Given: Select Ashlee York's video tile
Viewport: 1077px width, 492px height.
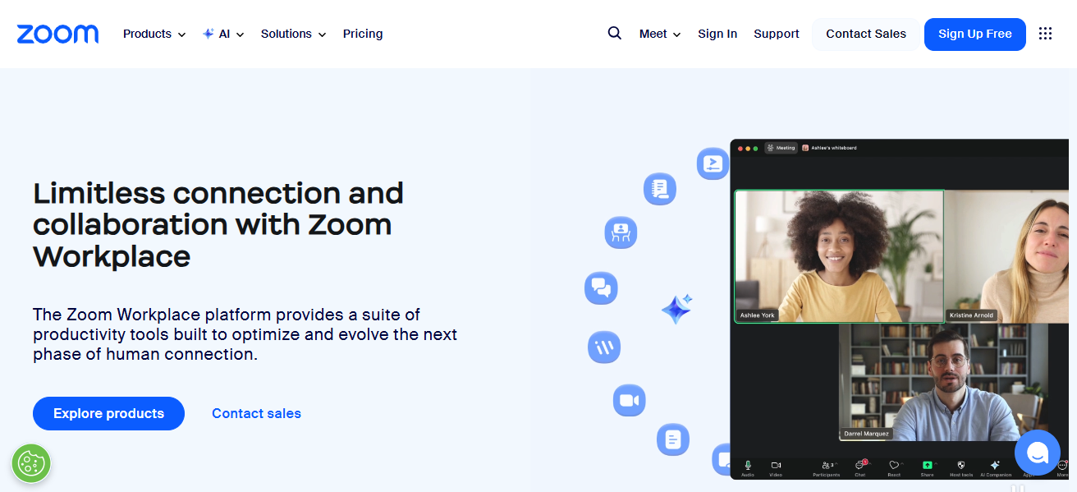Looking at the screenshot, I should (839, 256).
